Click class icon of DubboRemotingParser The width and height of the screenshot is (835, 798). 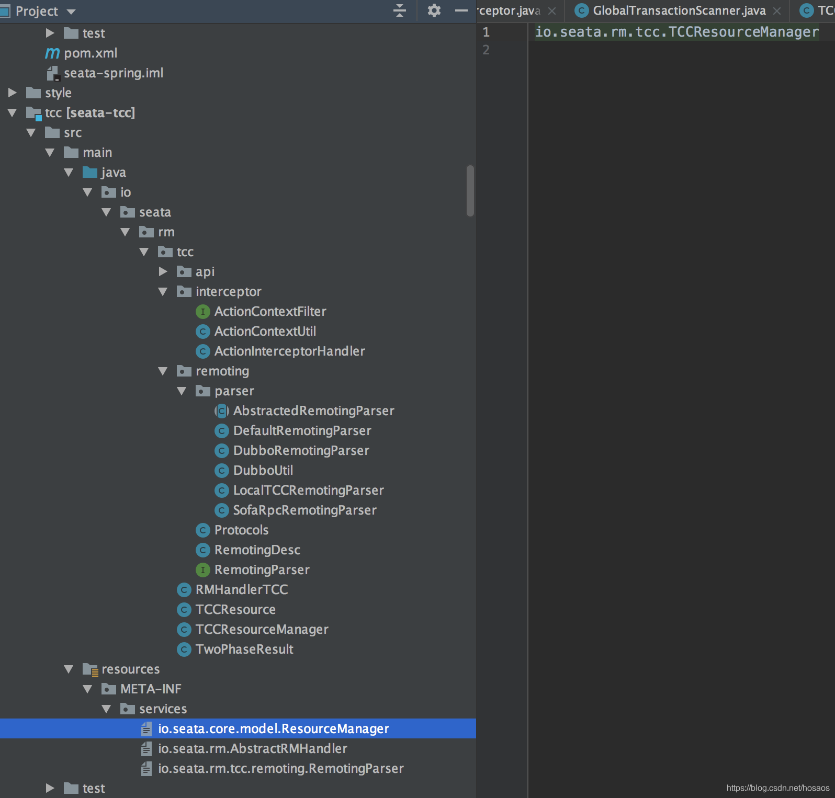(x=222, y=451)
